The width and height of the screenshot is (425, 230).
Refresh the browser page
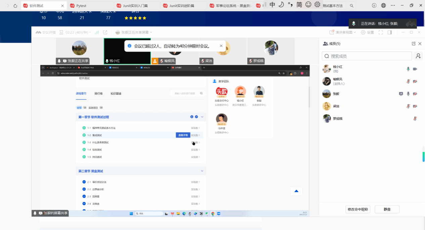[x=15, y=6]
